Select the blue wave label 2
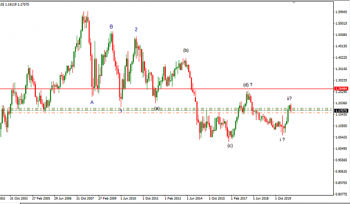Viewport: 350px width, 204px height. click(x=136, y=29)
